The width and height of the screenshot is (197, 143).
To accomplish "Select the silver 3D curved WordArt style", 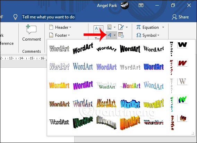I will point(106,123).
